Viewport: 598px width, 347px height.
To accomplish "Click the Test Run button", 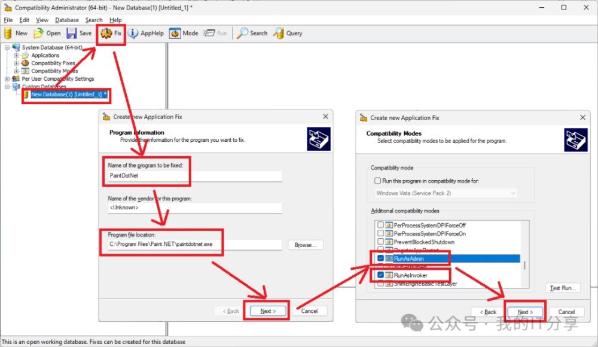I will (563, 288).
